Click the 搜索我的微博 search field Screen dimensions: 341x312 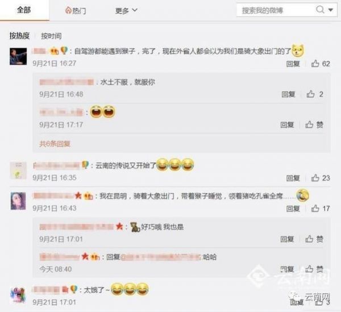pos(276,10)
